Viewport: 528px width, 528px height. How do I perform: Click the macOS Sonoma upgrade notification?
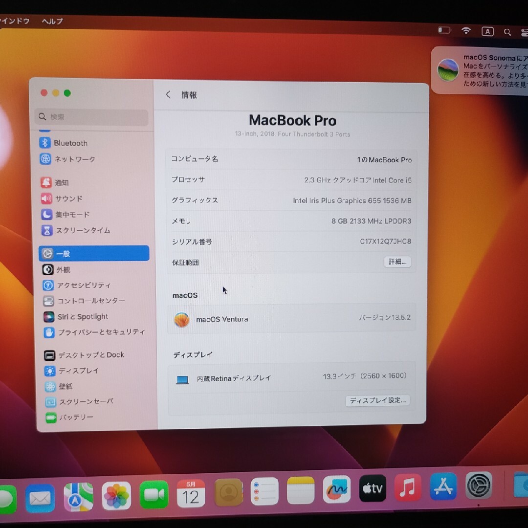click(x=480, y=70)
